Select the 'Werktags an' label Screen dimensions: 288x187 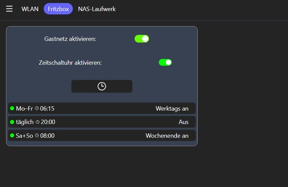coord(172,109)
